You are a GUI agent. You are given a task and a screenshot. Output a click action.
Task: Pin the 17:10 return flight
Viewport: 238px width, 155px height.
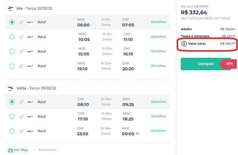click(21, 116)
